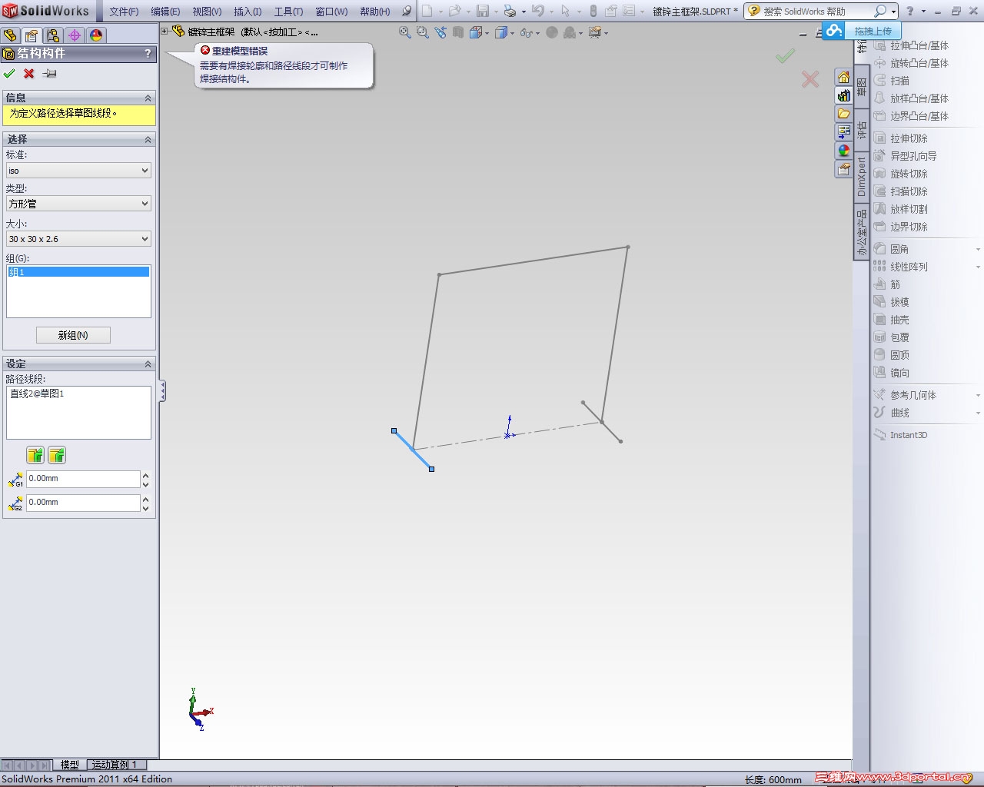984x787 pixels.
Task: Click the Undo toolbar icon
Action: [537, 11]
